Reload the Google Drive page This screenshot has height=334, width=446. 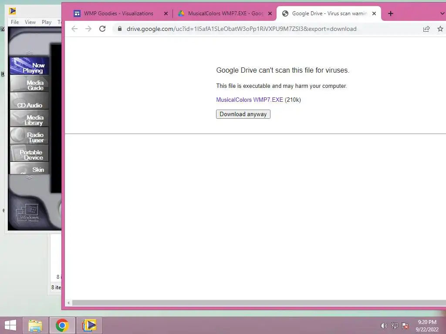coord(102,29)
